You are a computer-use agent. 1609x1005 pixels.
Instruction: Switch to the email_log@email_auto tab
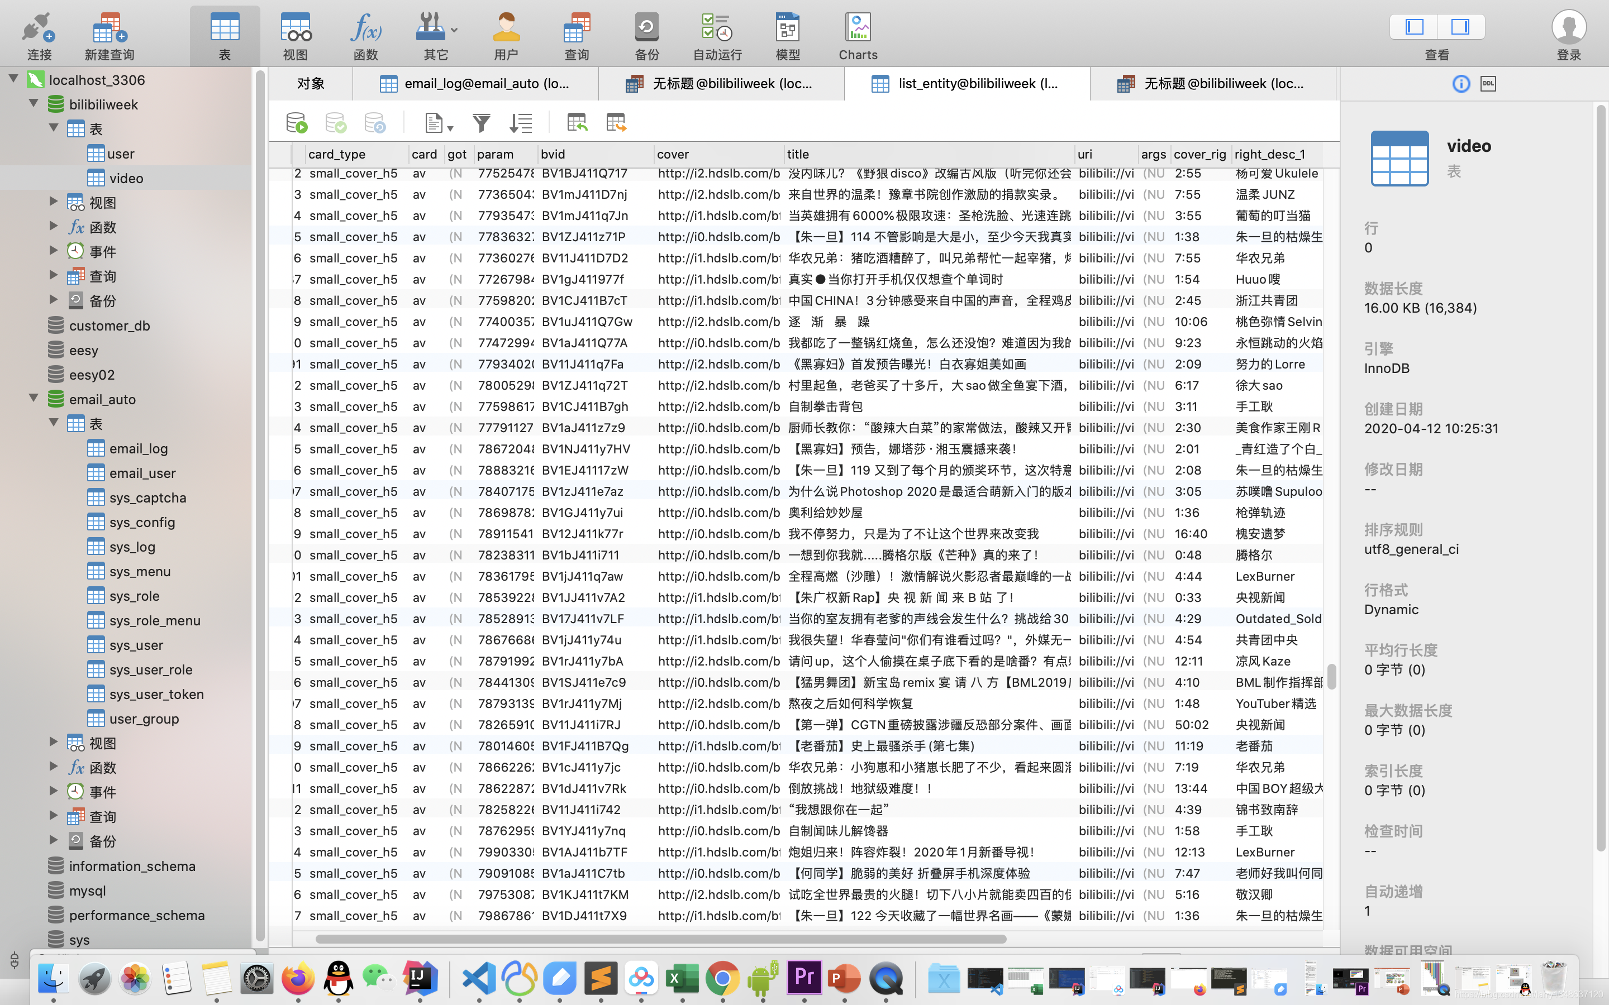point(475,84)
